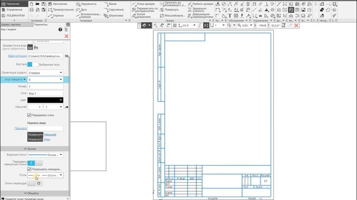Open Угол поворота label dropdown arrow
This screenshot has width=357, height=200.
pyautogui.click(x=25, y=79)
